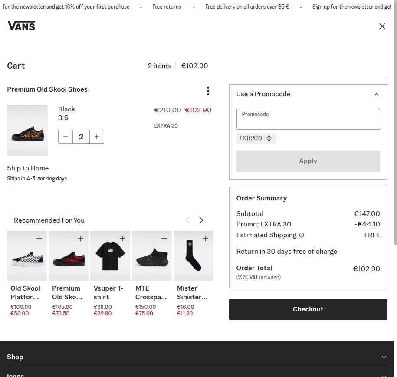This screenshot has height=377, width=397.
Task: Add Mister Sinister socks with plus icon
Action: point(206,239)
